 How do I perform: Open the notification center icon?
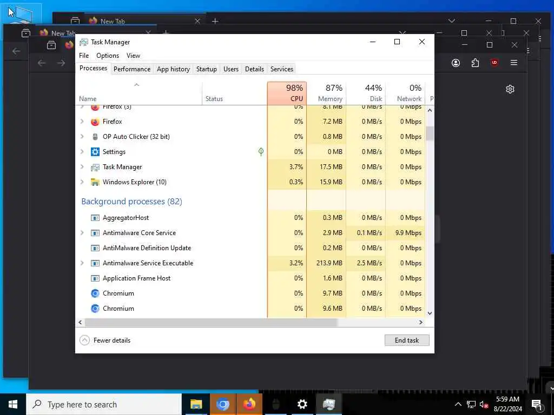537,404
